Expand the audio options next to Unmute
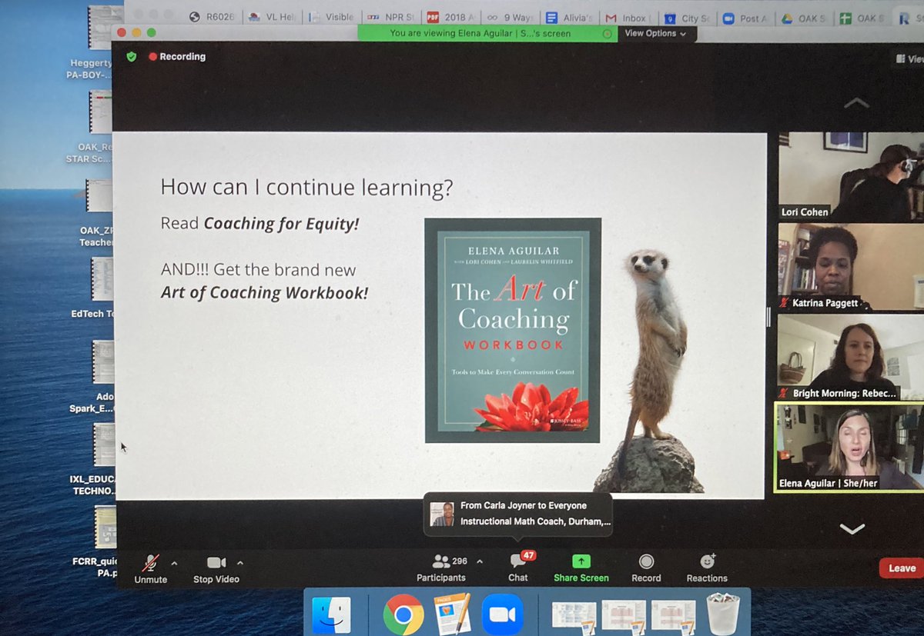 click(x=174, y=563)
